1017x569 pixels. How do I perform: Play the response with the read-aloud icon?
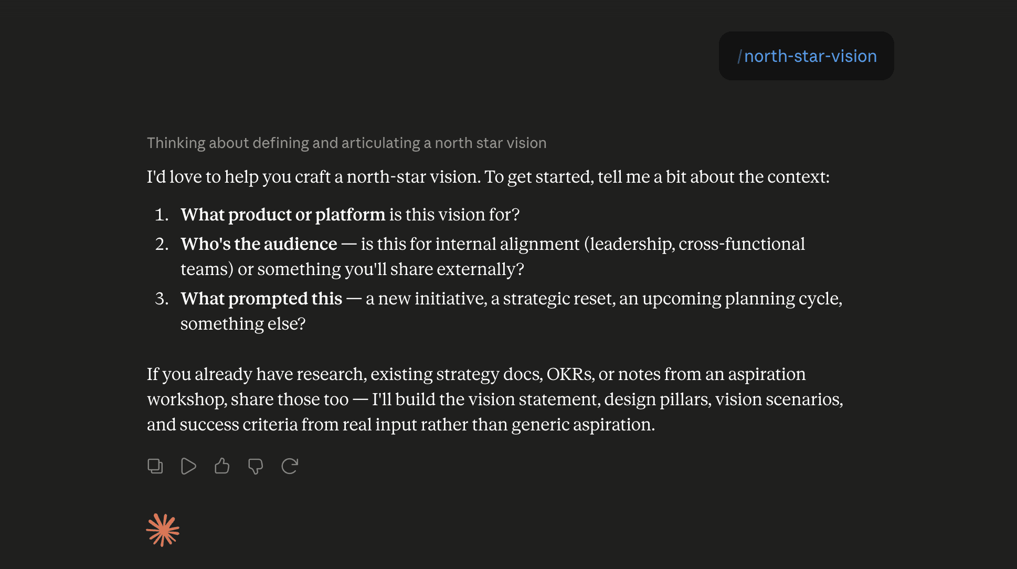[x=188, y=466]
